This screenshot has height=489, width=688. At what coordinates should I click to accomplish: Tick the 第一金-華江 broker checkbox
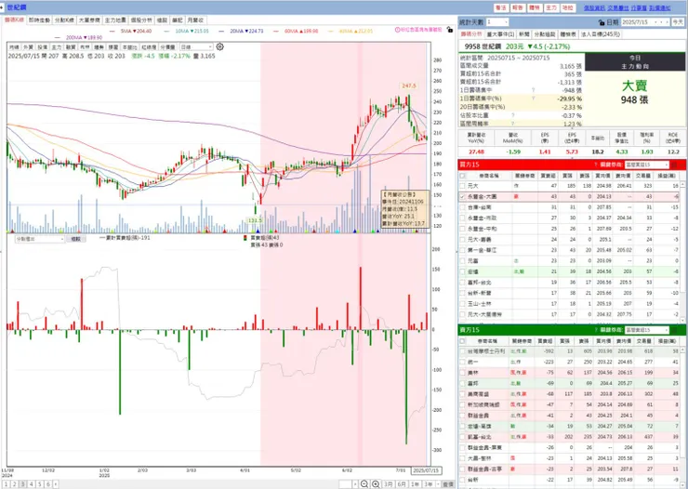[x=462, y=250]
